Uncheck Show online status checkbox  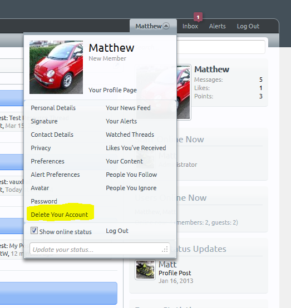(x=34, y=230)
